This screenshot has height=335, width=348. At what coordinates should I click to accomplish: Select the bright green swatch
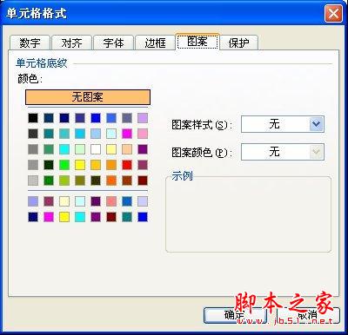point(64,165)
